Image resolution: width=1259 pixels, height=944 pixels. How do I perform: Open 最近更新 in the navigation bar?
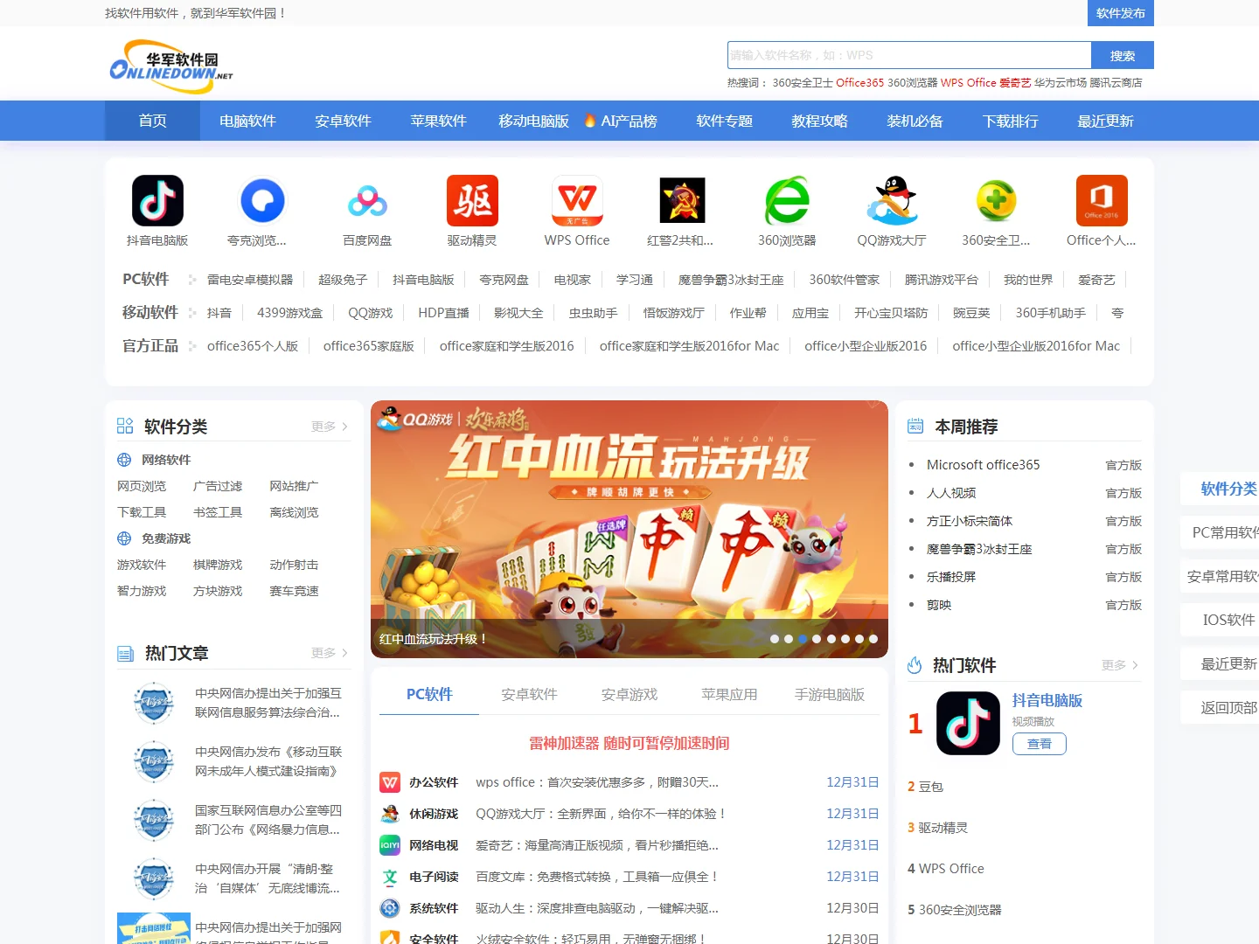tap(1105, 121)
